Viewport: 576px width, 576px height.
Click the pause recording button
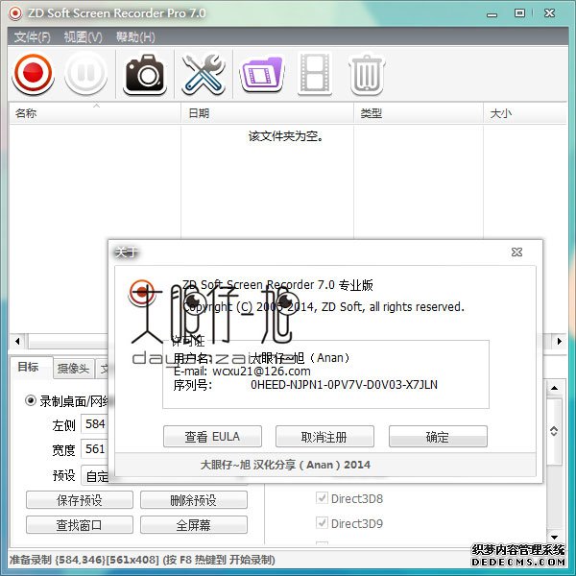(x=86, y=73)
